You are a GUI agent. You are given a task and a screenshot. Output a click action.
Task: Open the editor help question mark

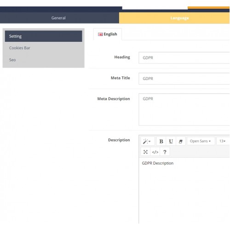[165, 152]
